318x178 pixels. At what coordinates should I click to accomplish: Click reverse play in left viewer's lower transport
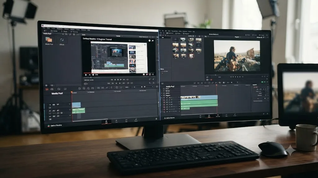pos(116,83)
